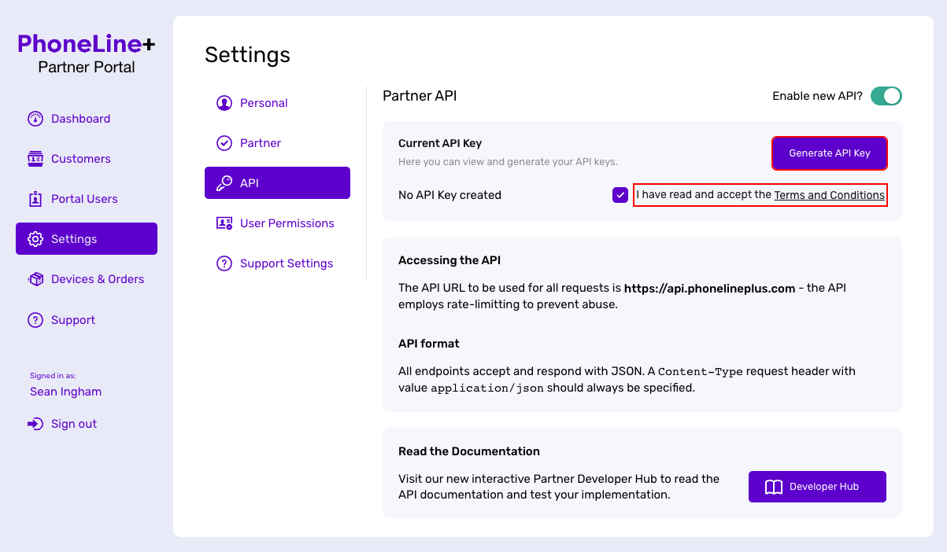Click the Dashboard gauge icon
947x552 pixels.
(35, 119)
